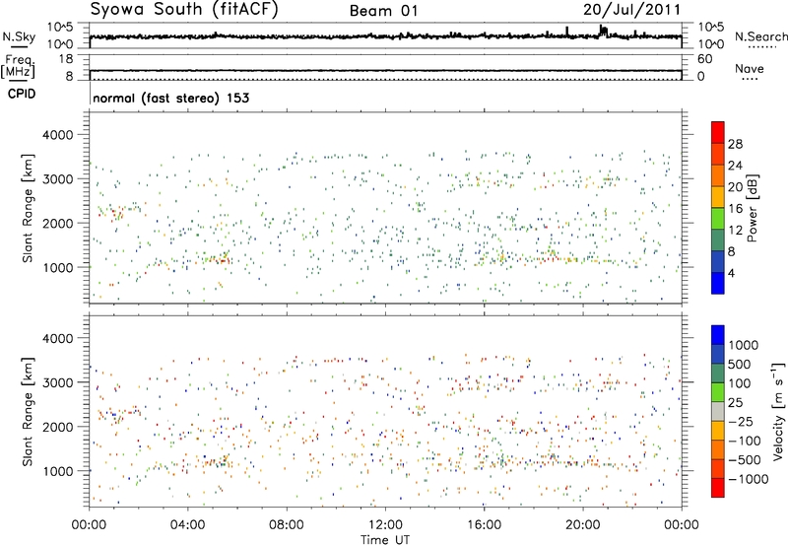This screenshot has width=788, height=546.
Task: Click the 'N.Sky' axis label
Action: point(19,36)
